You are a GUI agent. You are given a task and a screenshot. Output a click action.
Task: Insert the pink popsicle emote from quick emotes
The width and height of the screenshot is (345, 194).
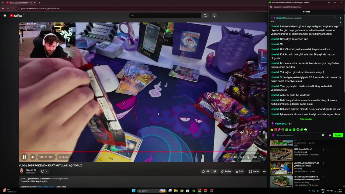tap(279, 130)
